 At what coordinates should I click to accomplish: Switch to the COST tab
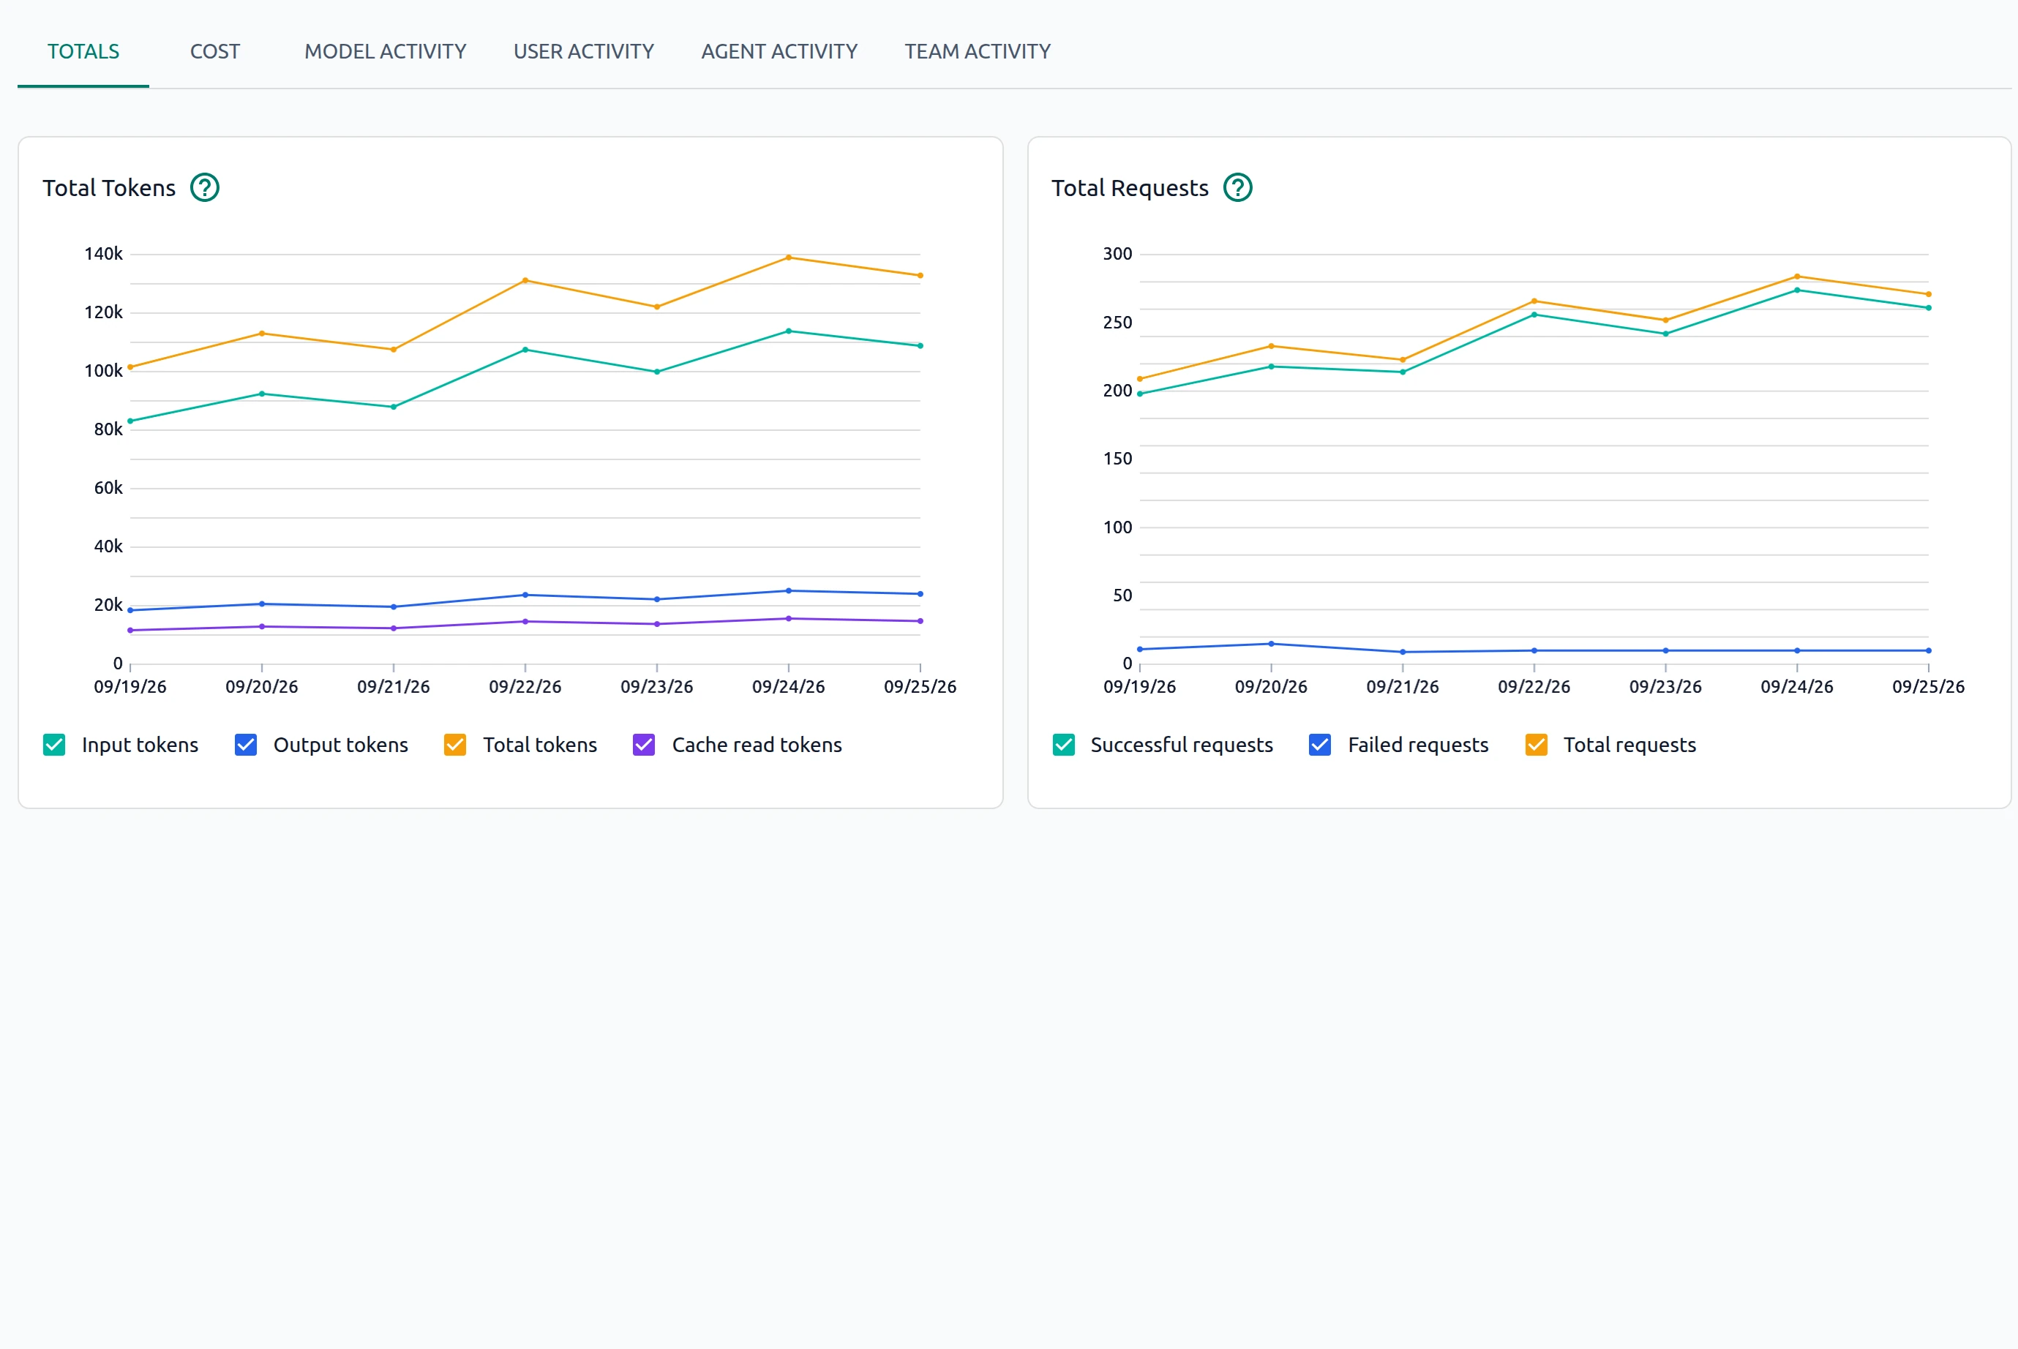215,52
